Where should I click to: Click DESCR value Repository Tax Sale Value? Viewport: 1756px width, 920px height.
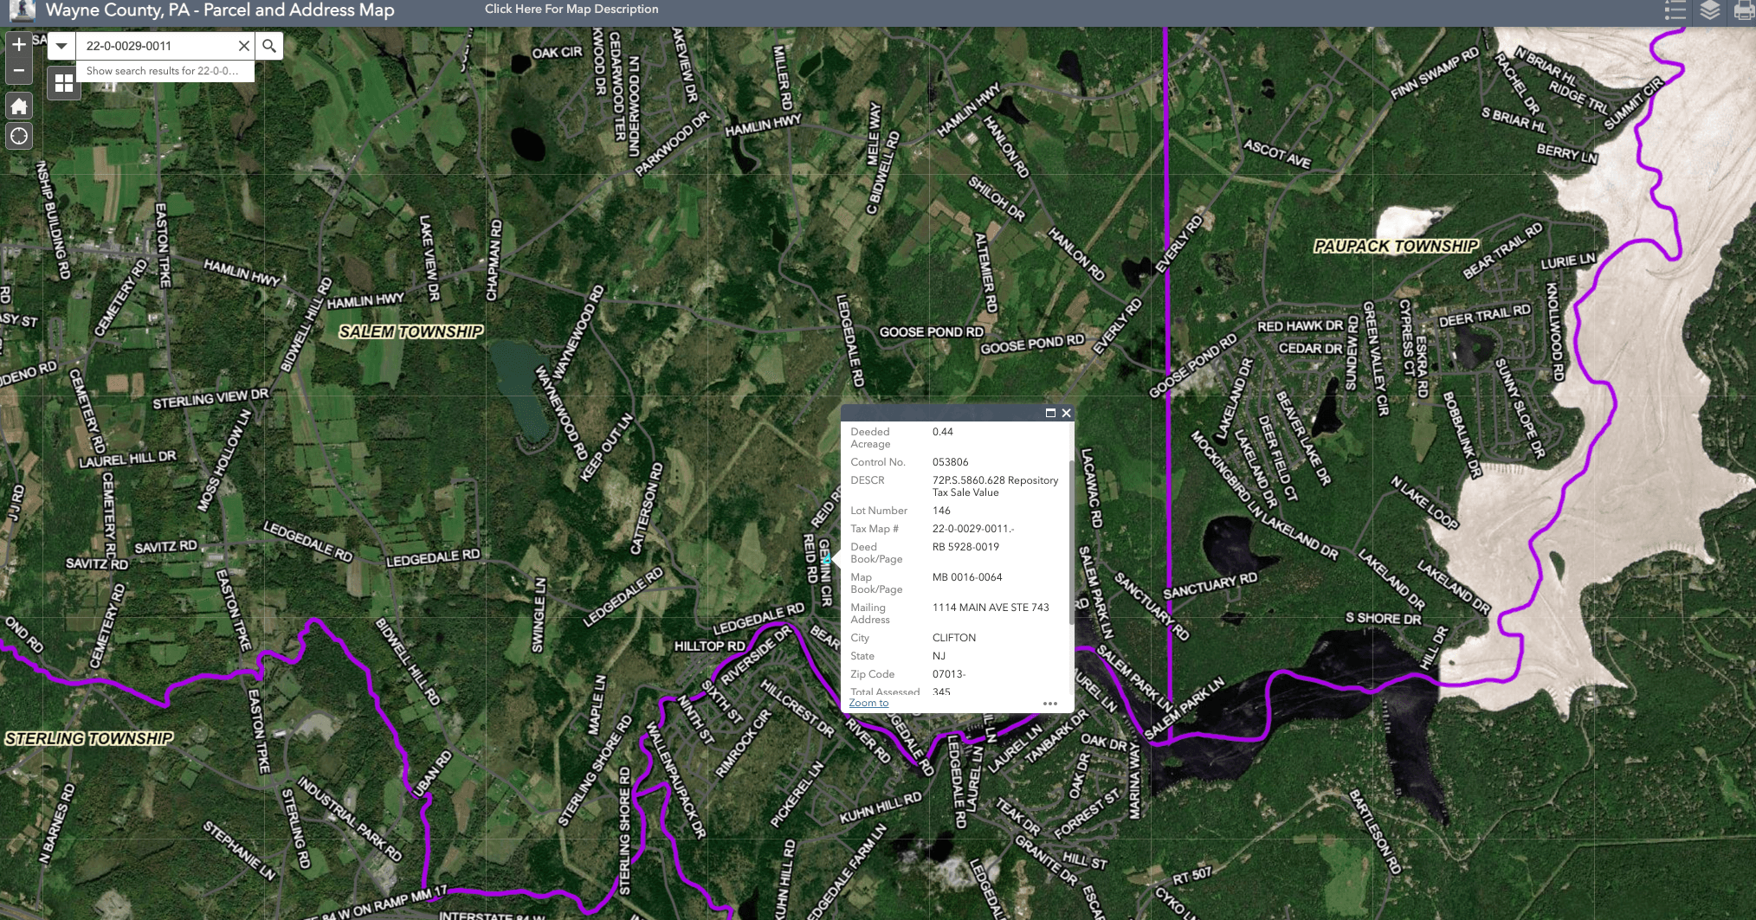995,486
